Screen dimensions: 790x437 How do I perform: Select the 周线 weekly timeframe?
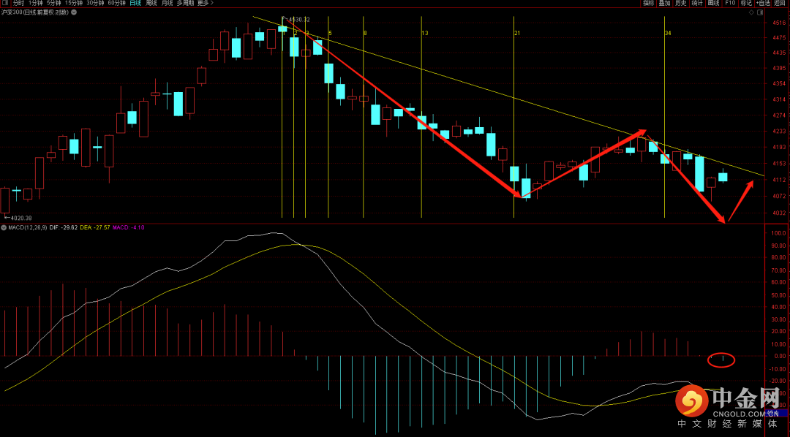151,4
